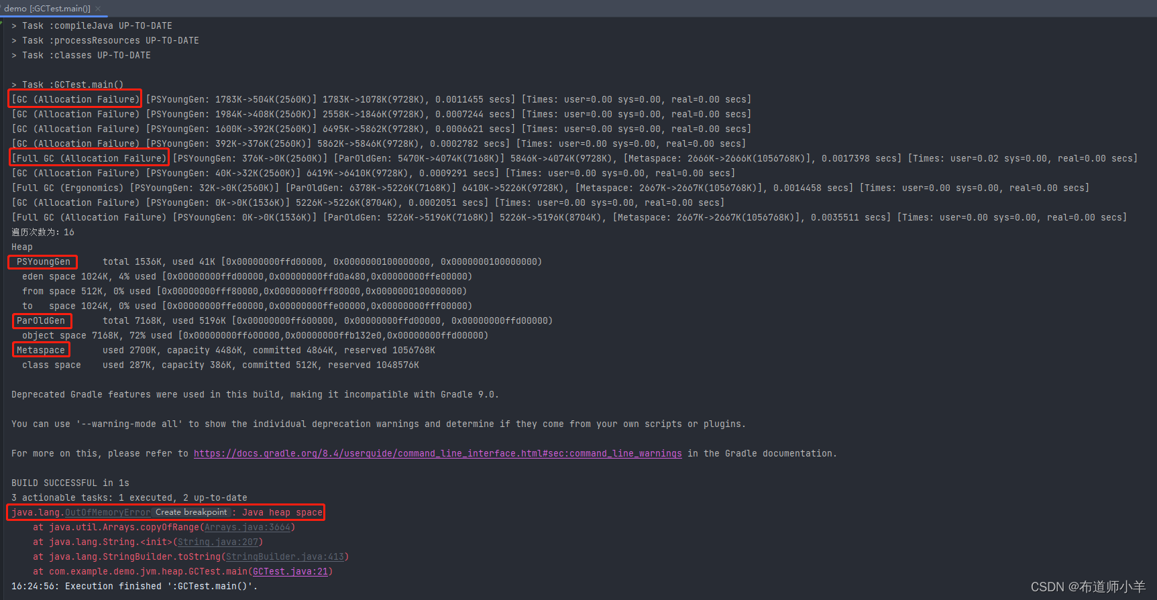Click the '16:24:56: Execution finished' line

pos(134,587)
